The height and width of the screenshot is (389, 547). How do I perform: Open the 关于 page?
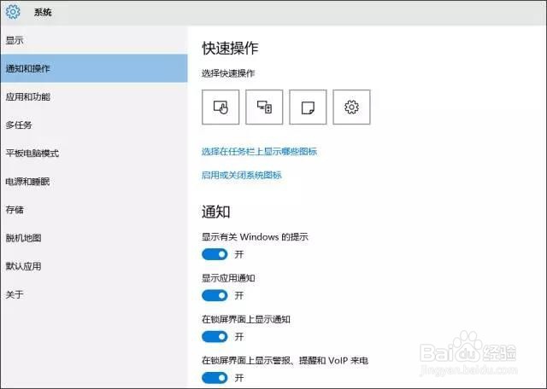[94, 294]
